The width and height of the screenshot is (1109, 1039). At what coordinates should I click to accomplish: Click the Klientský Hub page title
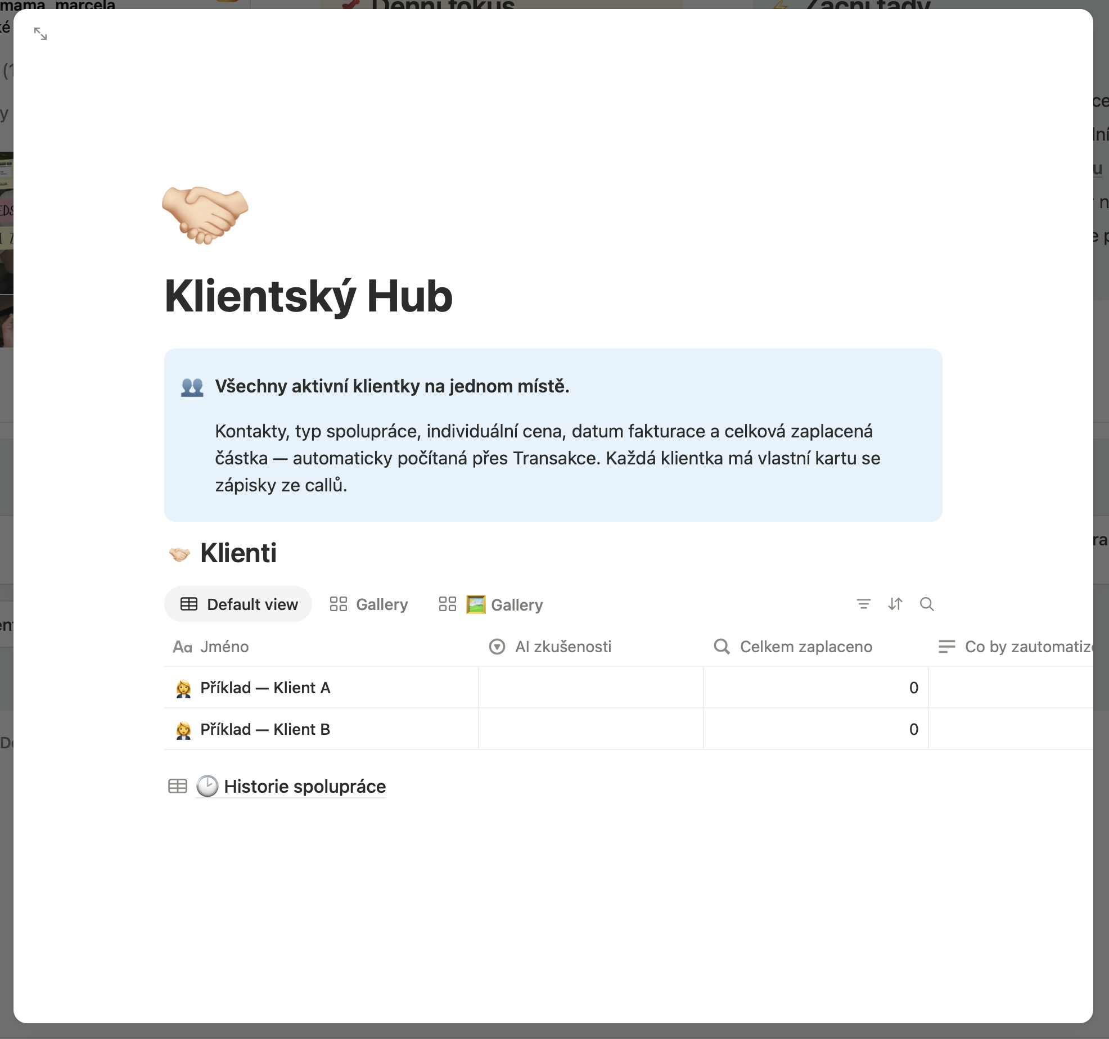coord(308,296)
